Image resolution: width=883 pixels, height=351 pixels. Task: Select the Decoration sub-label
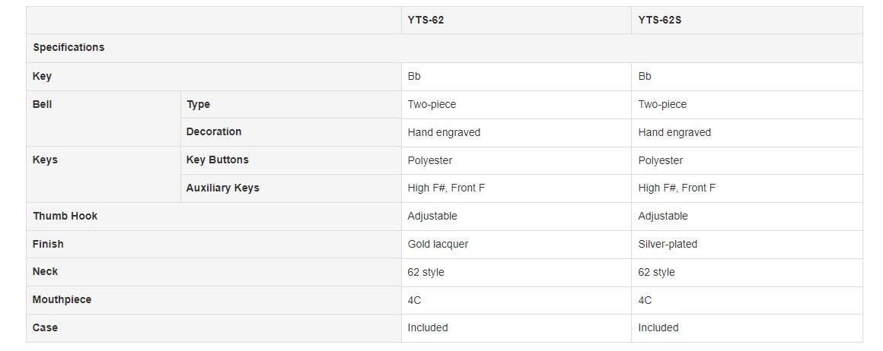point(214,131)
